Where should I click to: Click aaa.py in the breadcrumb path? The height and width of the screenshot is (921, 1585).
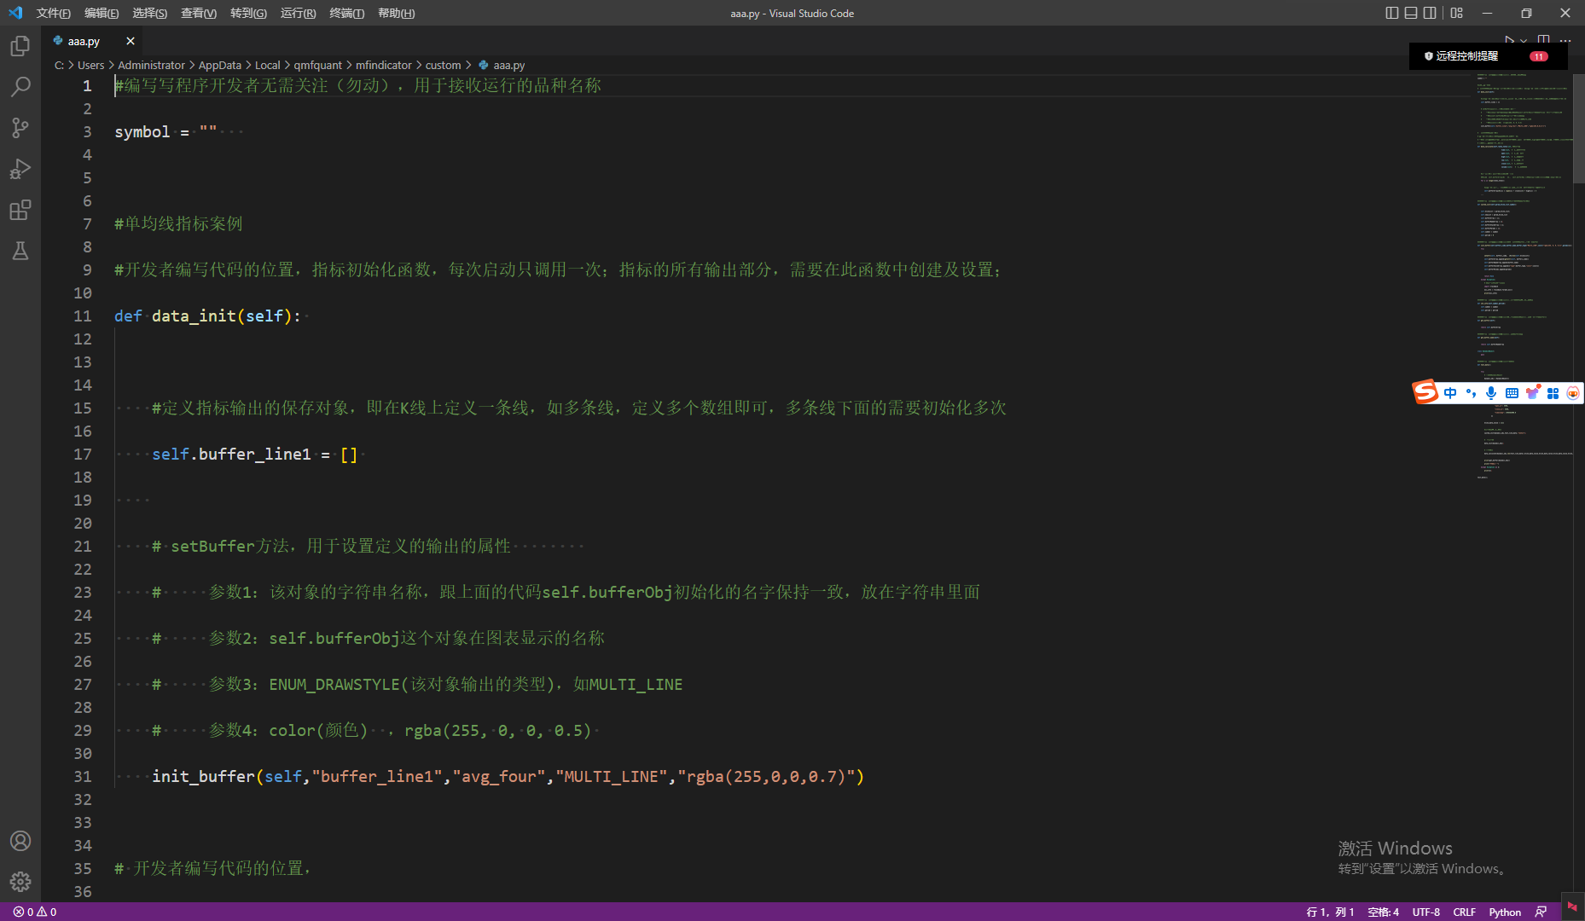(x=508, y=65)
